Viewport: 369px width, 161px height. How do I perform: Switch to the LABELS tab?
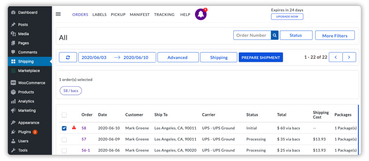tap(99, 15)
